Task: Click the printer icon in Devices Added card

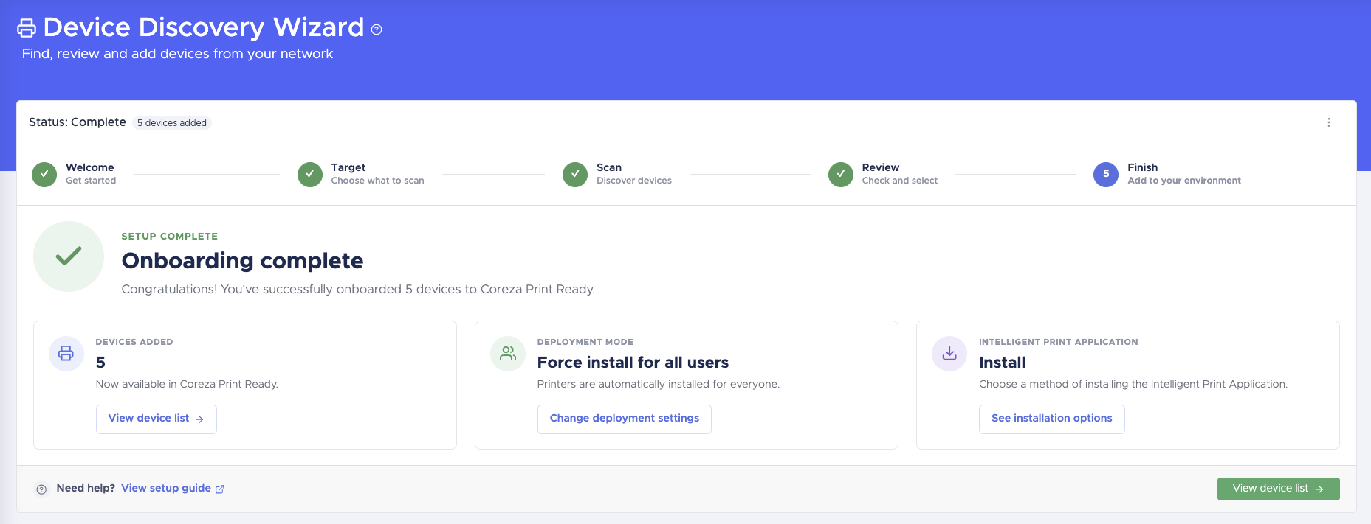Action: (x=66, y=354)
